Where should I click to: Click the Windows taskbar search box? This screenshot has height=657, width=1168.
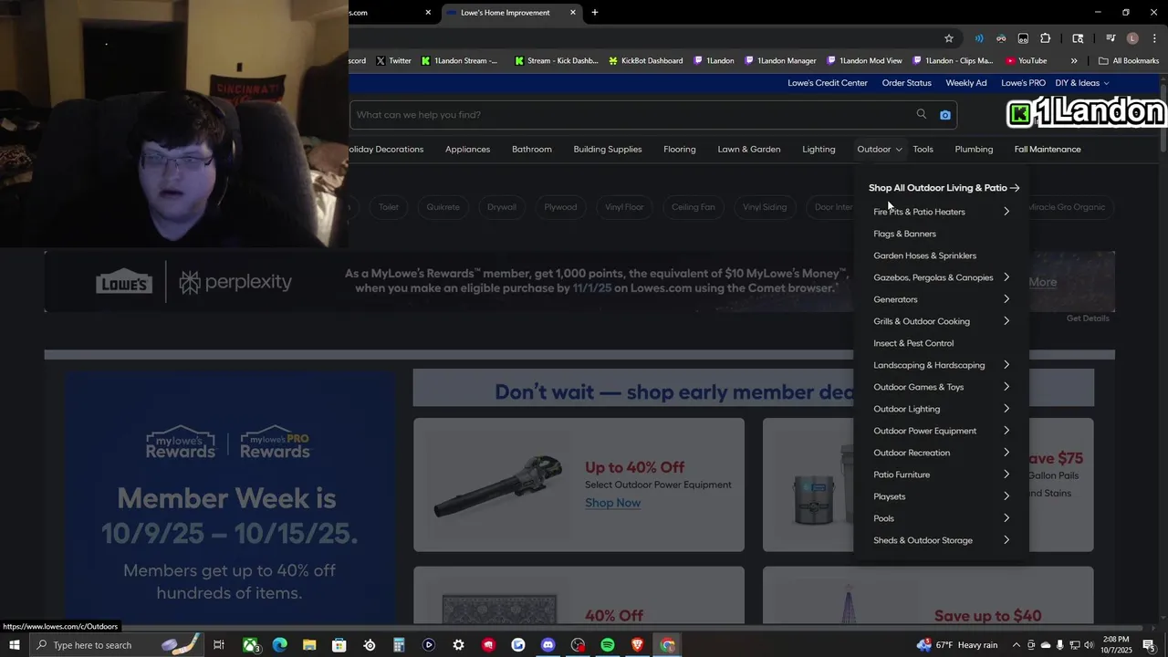(119, 645)
